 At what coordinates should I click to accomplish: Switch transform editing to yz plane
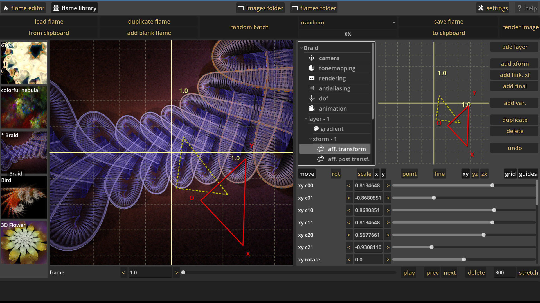[475, 173]
